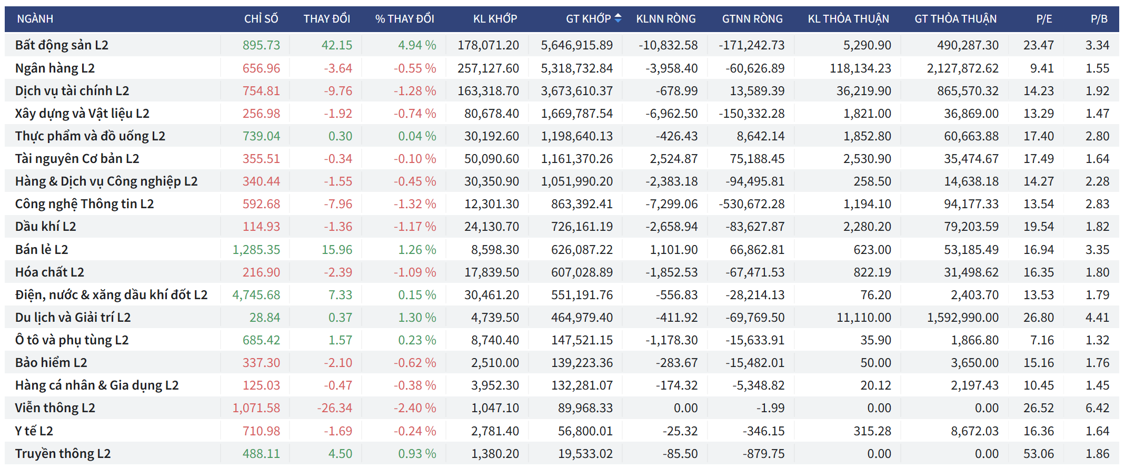Viewport: 1125px width, 469px height.
Task: Select Du lịch và Giải trí L2
Action: 73,318
